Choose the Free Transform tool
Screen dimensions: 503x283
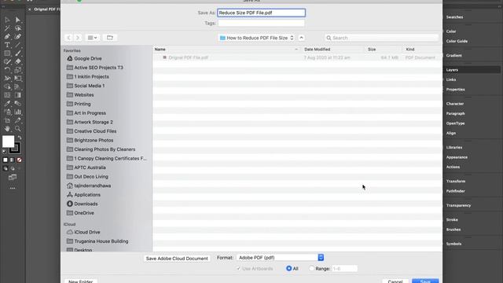coord(18,79)
